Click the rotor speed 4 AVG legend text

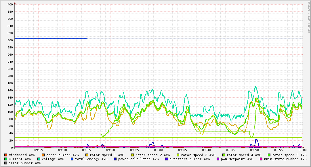pos(244,155)
